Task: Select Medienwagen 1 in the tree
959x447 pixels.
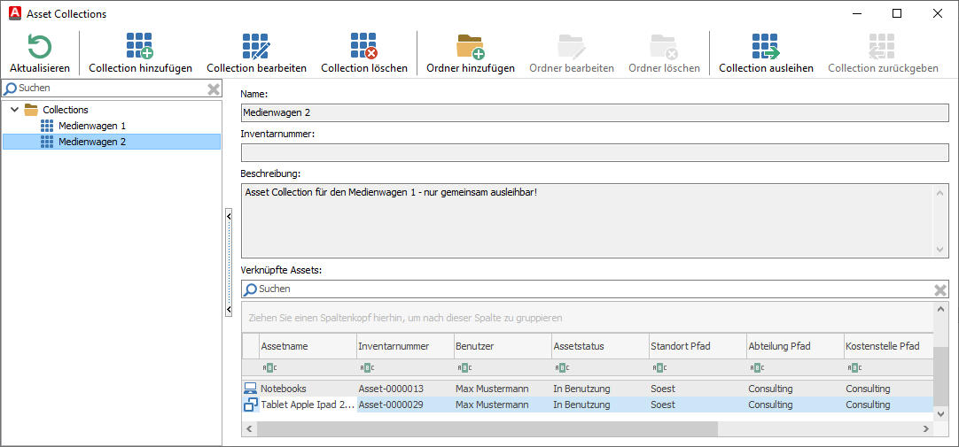Action: pyautogui.click(x=92, y=126)
